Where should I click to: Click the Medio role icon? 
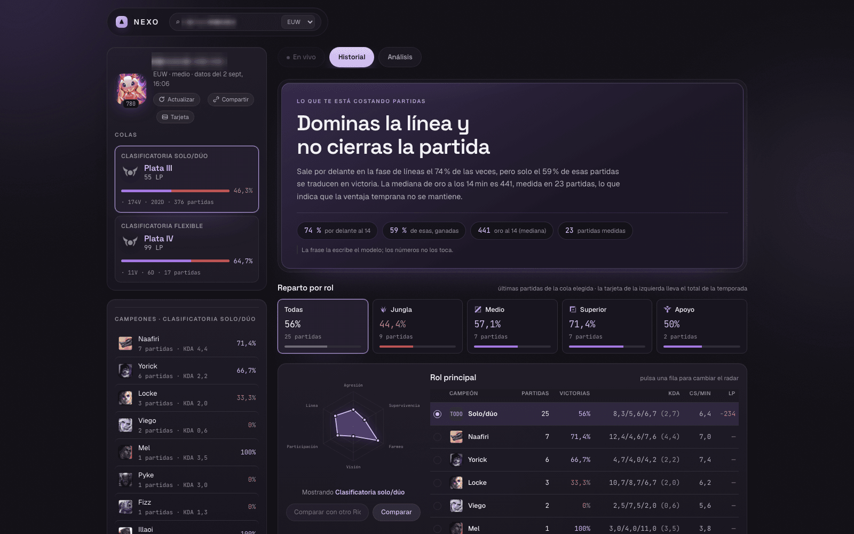(x=478, y=310)
